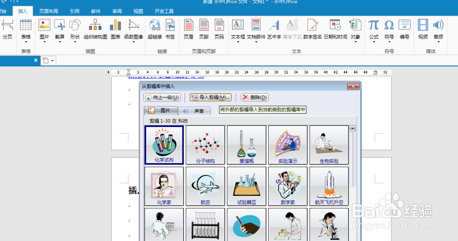Open the 表格 table insert tool
458x241 pixels.
(x=26, y=29)
